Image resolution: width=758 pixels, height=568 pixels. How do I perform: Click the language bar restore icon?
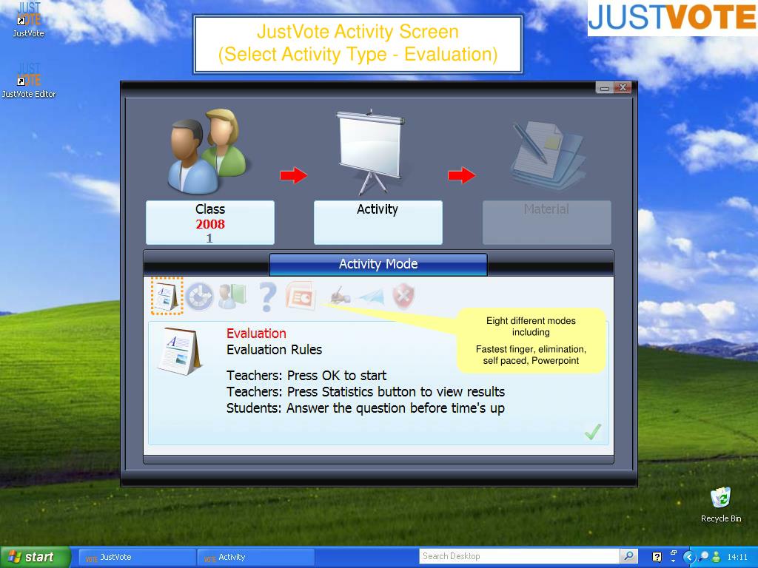tap(673, 552)
